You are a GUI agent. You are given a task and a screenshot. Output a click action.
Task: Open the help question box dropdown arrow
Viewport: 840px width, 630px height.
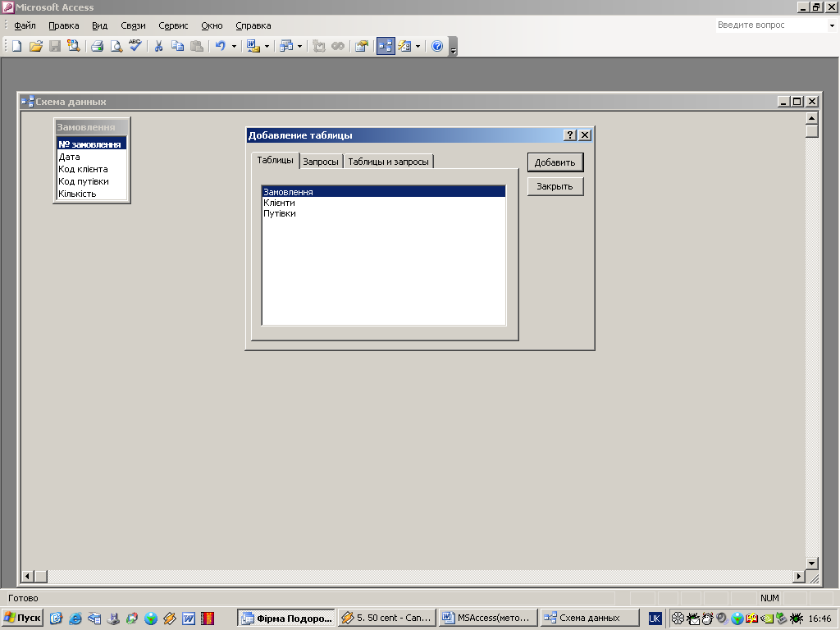point(832,25)
